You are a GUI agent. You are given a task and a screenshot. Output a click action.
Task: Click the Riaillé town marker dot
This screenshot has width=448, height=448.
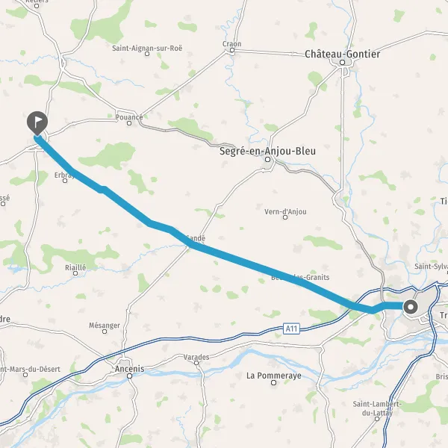75,273
